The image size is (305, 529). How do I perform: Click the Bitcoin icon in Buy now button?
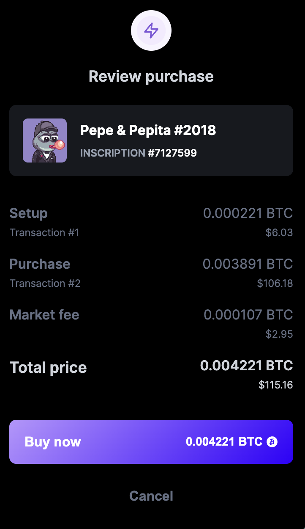[272, 442]
